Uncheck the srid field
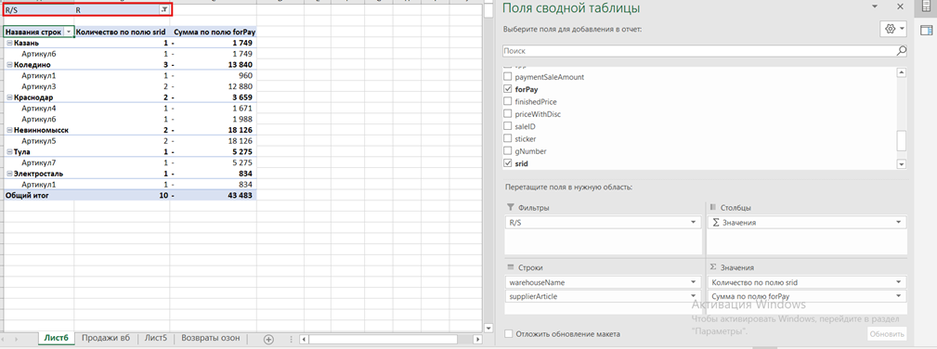The image size is (937, 349). tap(508, 163)
